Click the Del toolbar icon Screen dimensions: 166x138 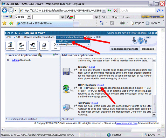56,46
